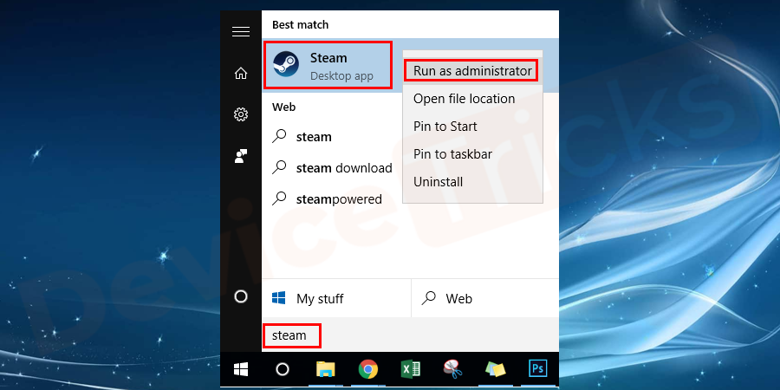Open Photoshop from the taskbar
Screen dimensions: 780x390
tap(537, 369)
